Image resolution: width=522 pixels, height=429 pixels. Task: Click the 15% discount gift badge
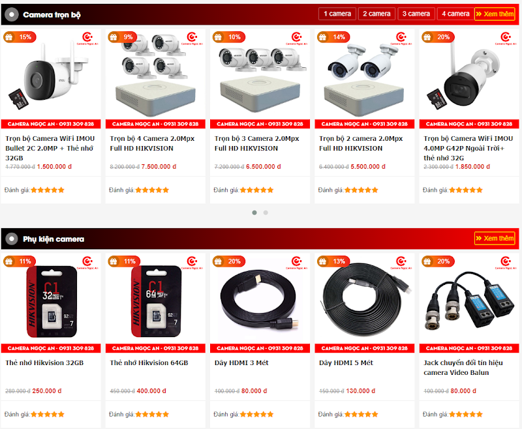click(x=20, y=37)
